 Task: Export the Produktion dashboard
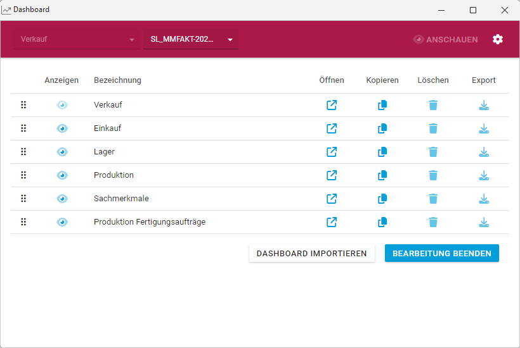(x=484, y=175)
